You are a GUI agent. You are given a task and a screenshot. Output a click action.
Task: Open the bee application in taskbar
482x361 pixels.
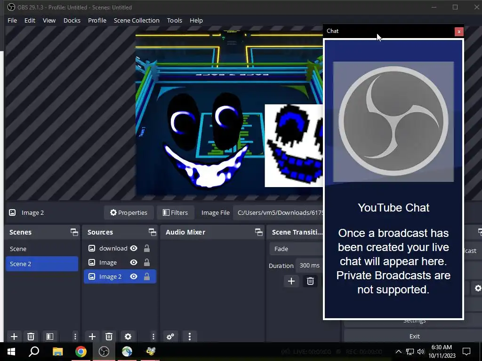tap(150, 352)
